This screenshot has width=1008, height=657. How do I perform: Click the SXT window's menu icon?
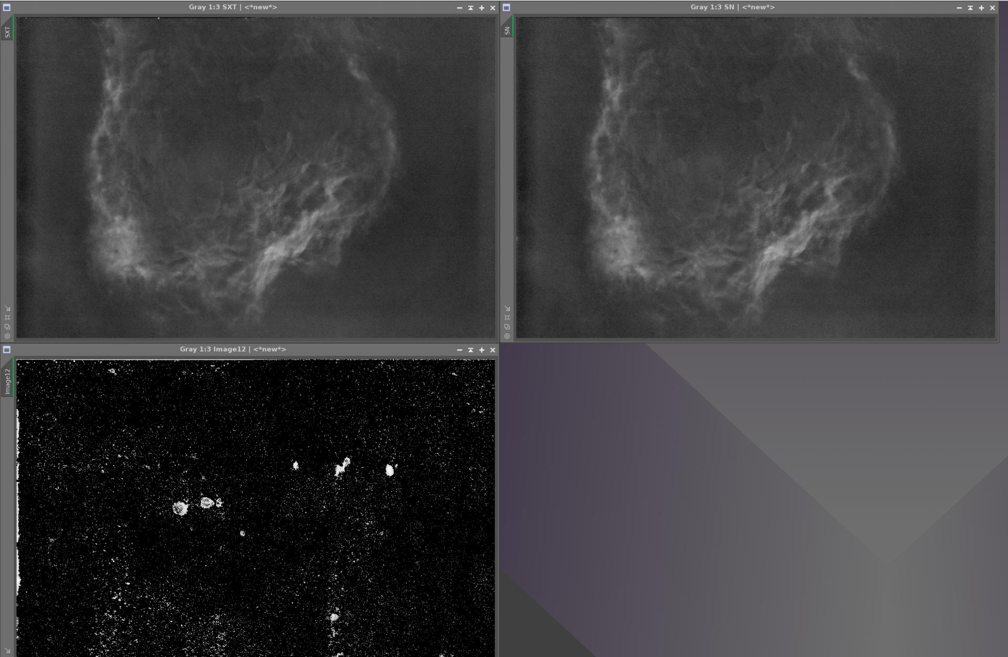(7, 7)
